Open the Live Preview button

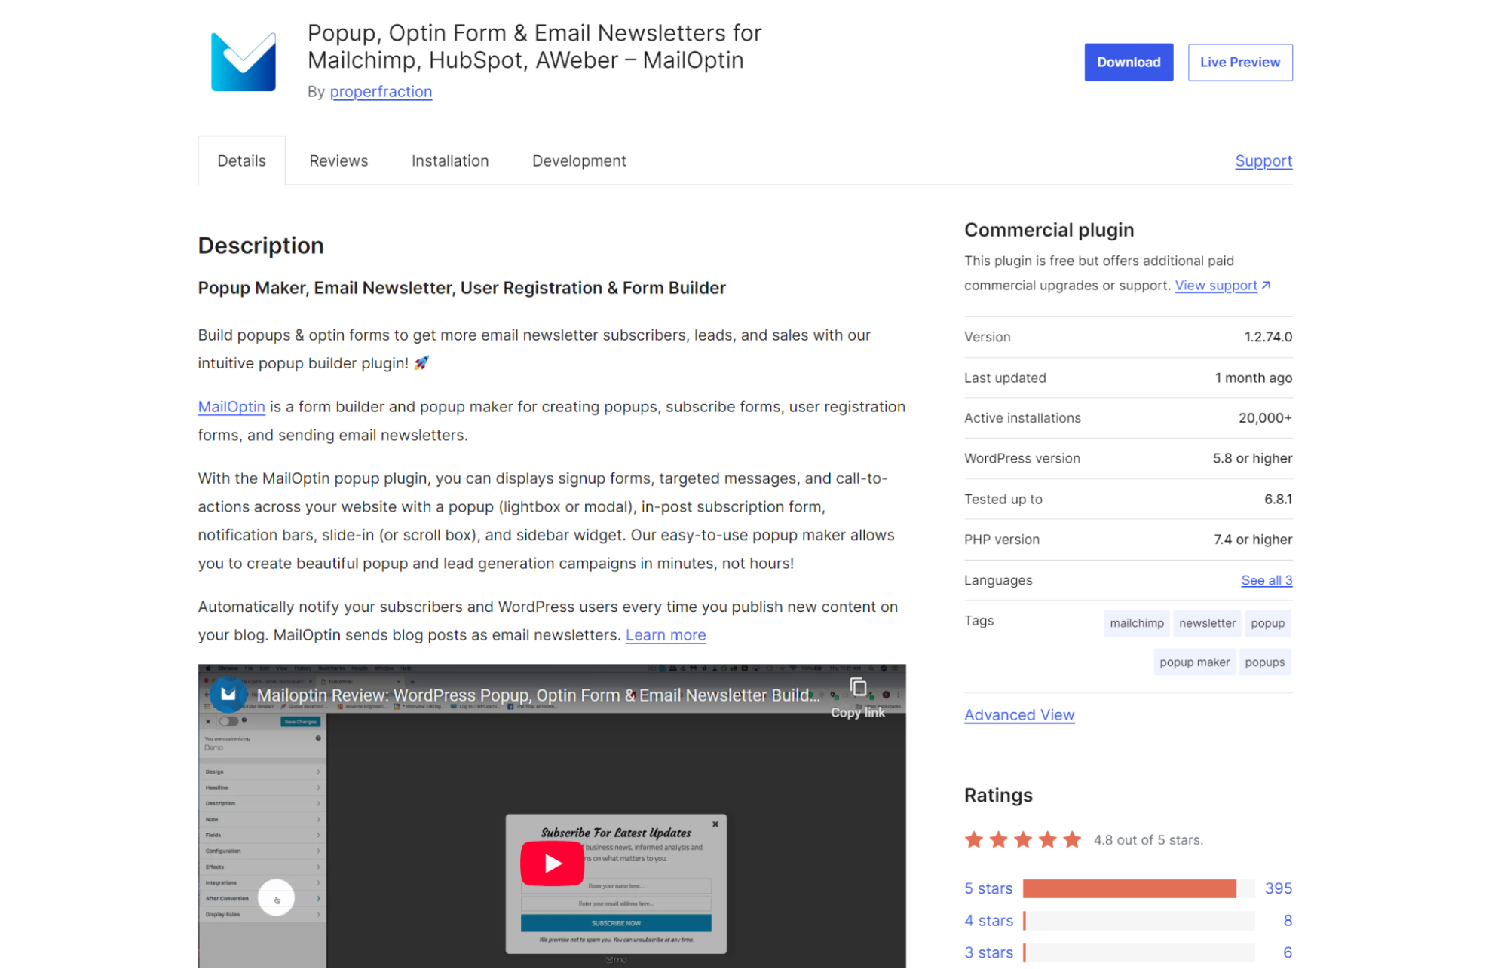[x=1240, y=62]
